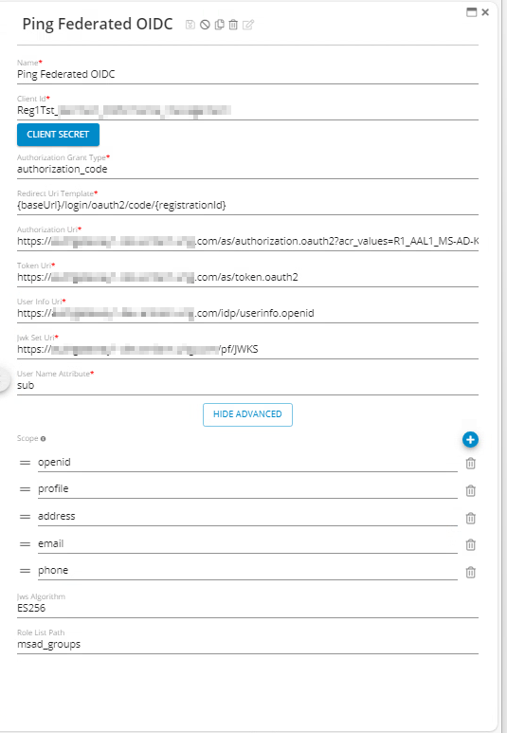The height and width of the screenshot is (733, 507).
Task: Open the Authorization Grant Type dropdown
Action: coord(247,169)
